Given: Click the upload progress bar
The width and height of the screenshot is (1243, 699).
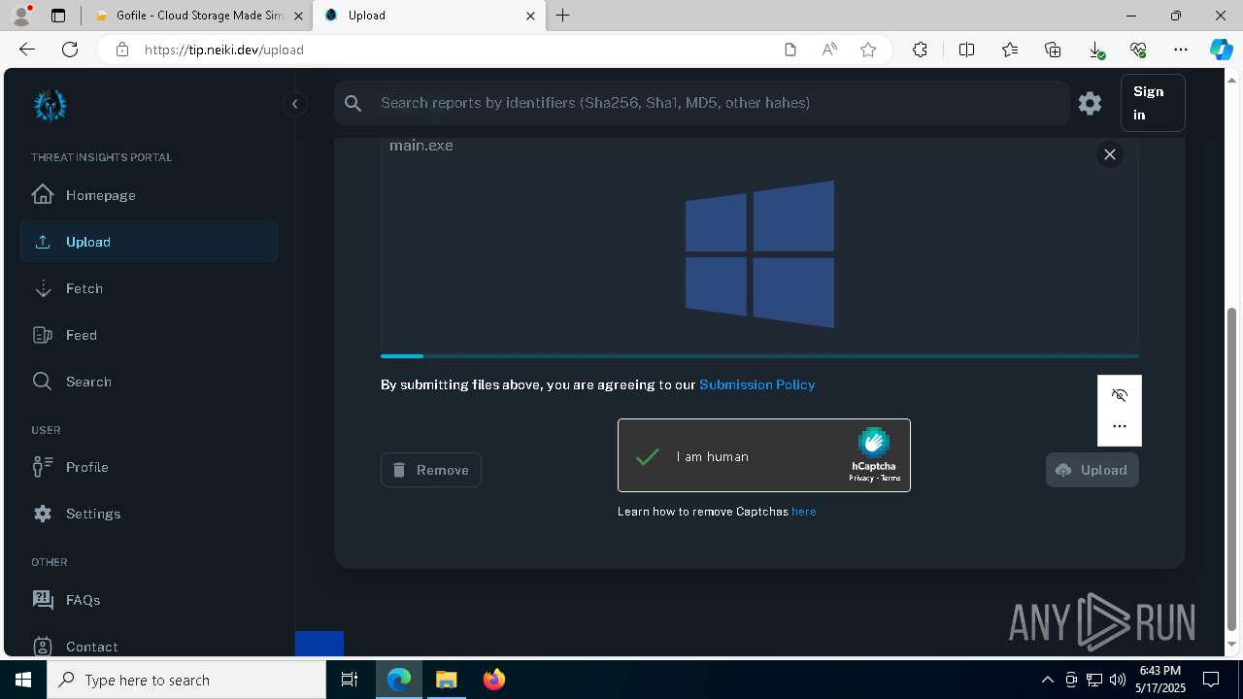Looking at the screenshot, I should point(759,356).
